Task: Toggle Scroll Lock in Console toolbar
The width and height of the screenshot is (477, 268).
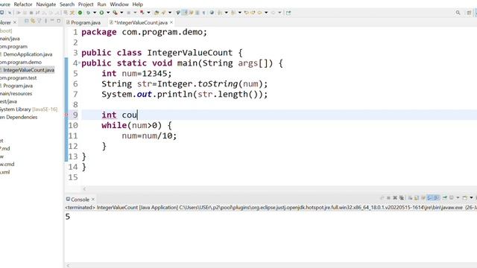Action: [x=417, y=198]
